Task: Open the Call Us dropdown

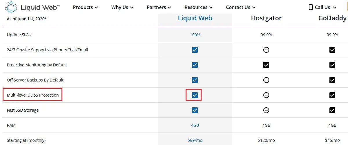Action: 322,7
